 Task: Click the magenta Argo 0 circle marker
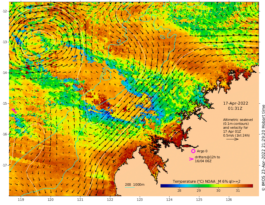193,151
